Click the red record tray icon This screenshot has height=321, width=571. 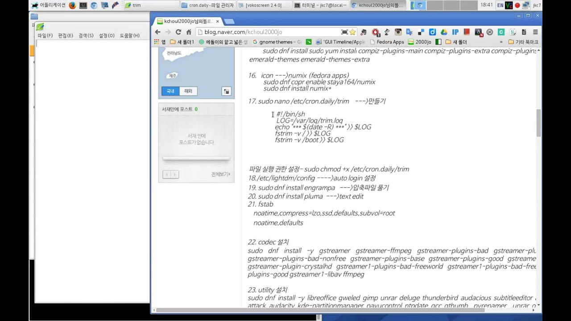(x=517, y=5)
